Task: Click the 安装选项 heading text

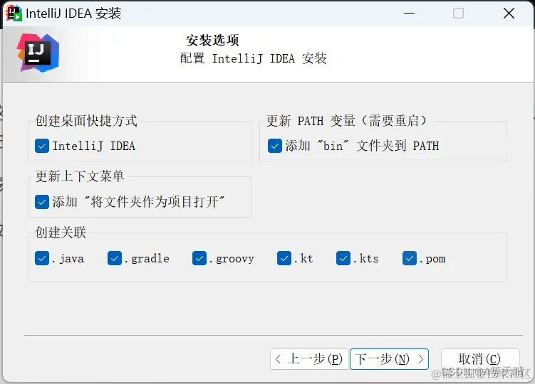Action: tap(212, 41)
